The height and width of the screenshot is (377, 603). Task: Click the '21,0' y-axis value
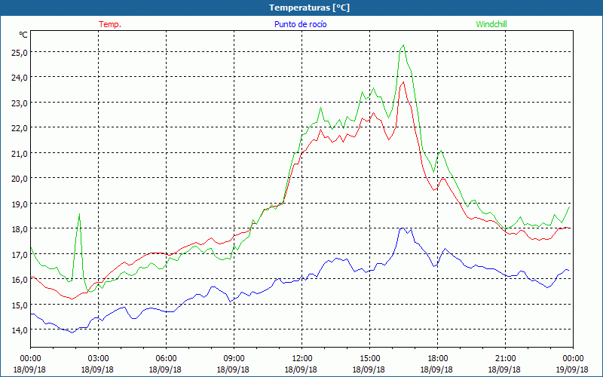click(20, 153)
